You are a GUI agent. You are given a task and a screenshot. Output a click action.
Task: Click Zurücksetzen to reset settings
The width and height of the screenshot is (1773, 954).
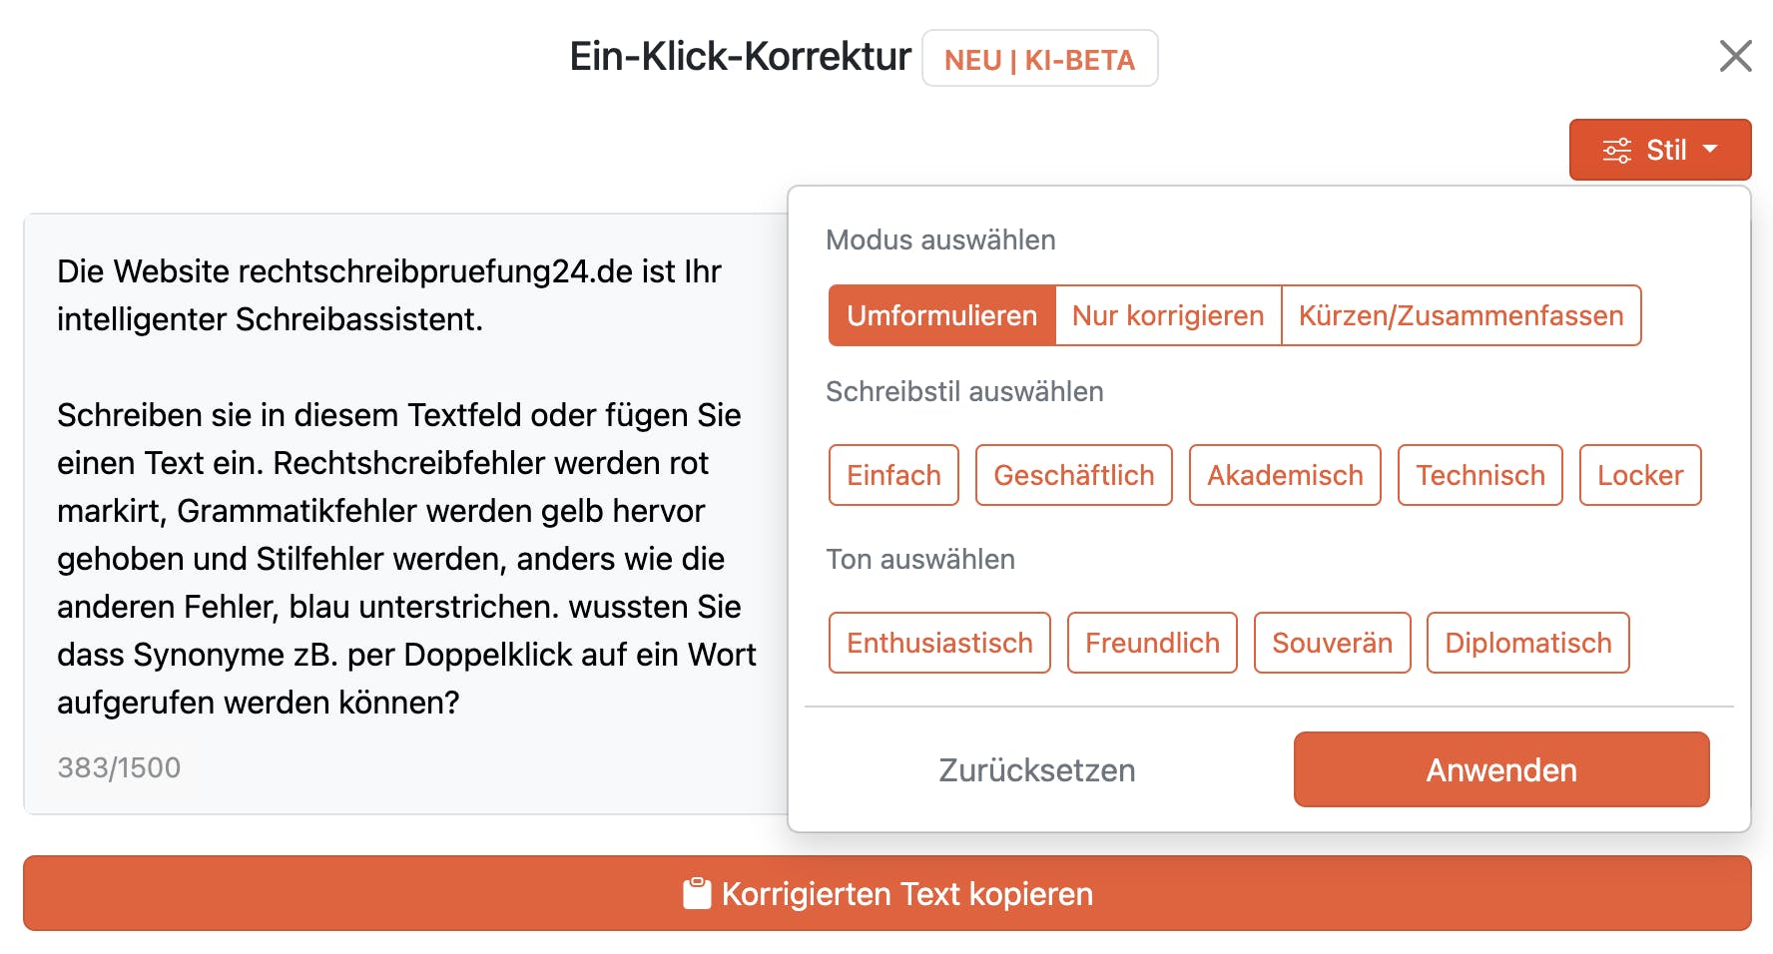[1036, 769]
